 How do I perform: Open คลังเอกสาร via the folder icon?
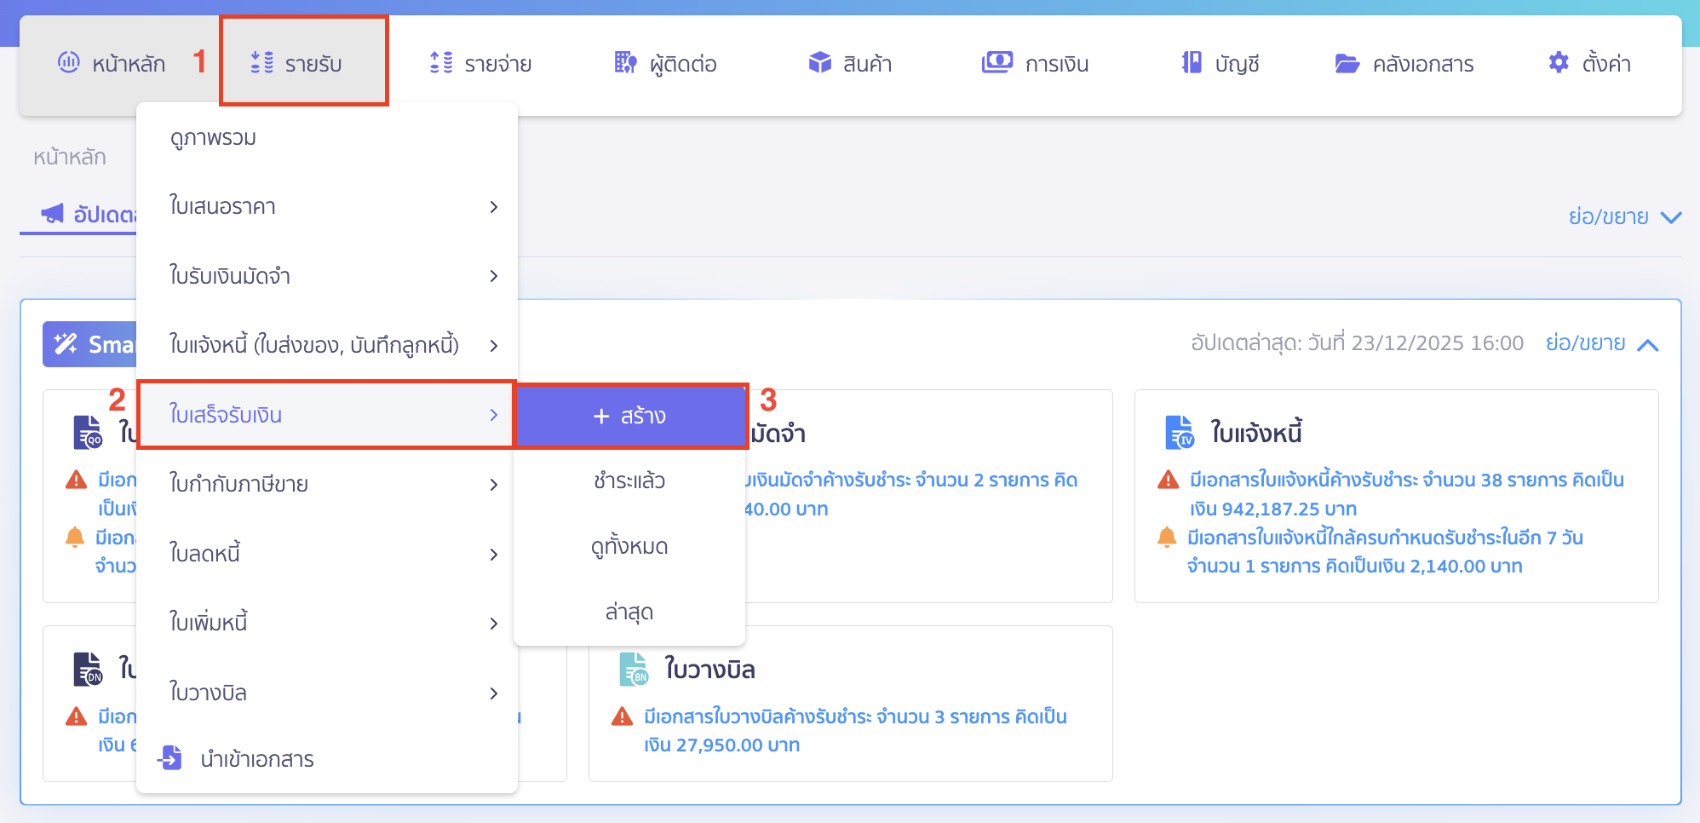1347,63
